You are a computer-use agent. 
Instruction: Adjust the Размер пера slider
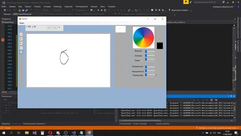click(150, 75)
